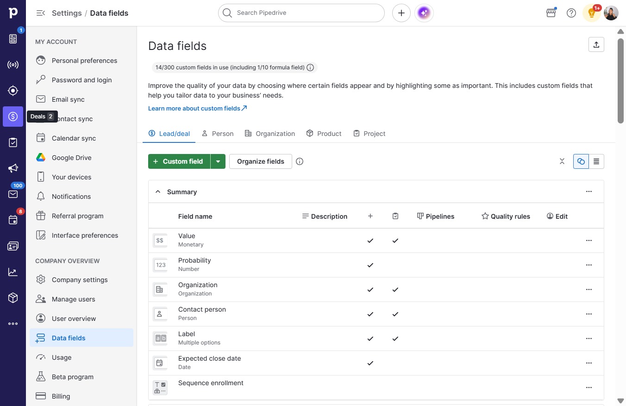Open the Help question mark icon
The width and height of the screenshot is (626, 406).
tap(571, 13)
